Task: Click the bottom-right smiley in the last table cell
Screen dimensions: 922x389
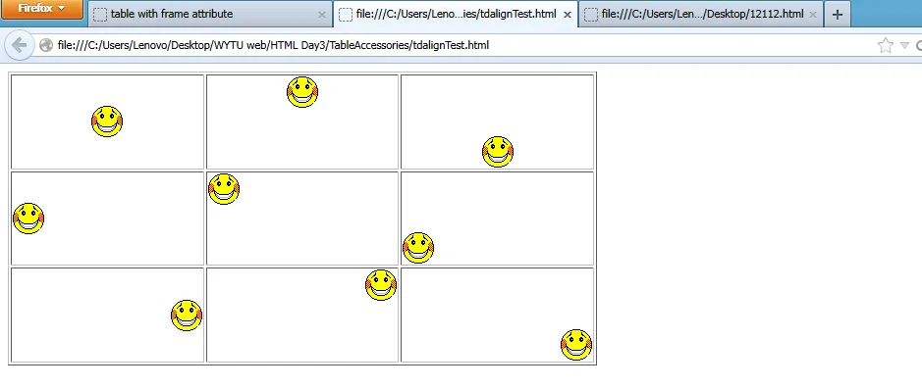Action: 575,345
